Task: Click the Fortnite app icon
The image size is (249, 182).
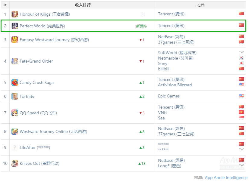Action: coord(15,96)
